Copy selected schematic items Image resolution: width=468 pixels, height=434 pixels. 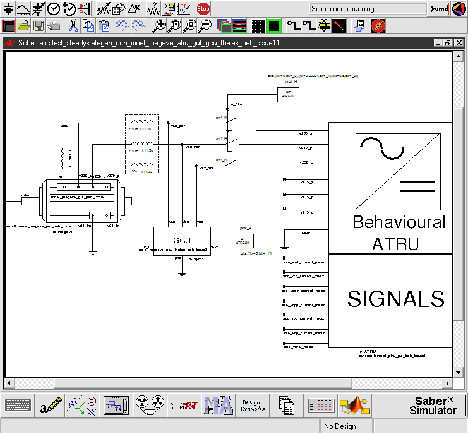pyautogui.click(x=88, y=26)
